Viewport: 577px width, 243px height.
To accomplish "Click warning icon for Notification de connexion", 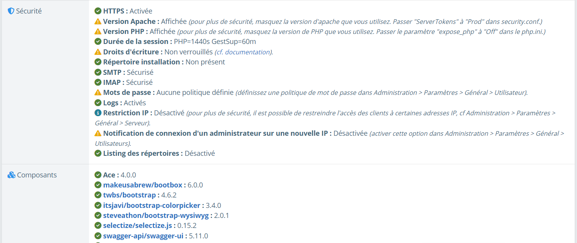I will click(x=98, y=133).
